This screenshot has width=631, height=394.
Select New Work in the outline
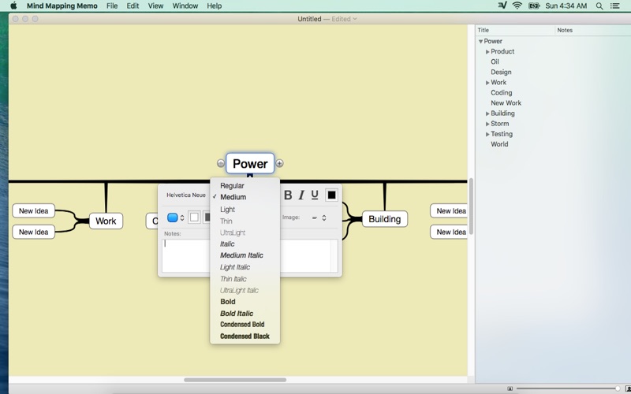pos(506,103)
